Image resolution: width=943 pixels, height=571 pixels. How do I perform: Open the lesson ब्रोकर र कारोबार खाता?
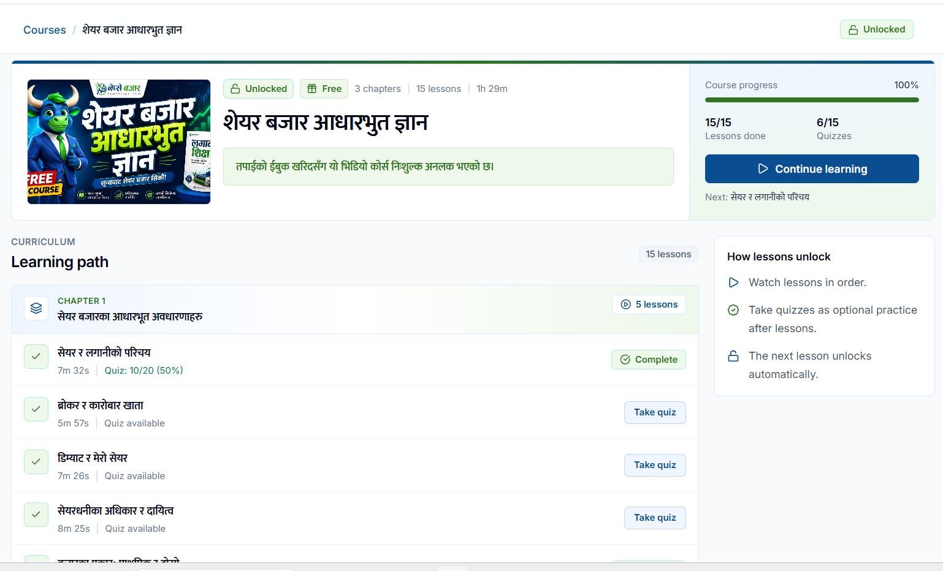101,405
